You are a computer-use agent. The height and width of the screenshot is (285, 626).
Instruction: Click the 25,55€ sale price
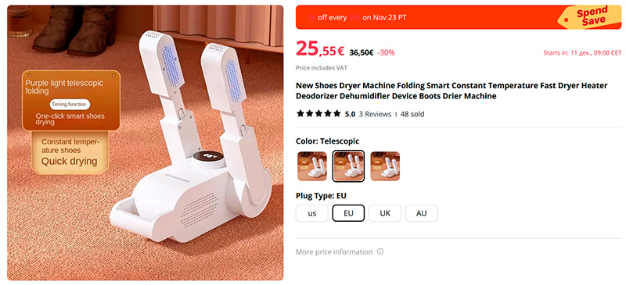320,49
